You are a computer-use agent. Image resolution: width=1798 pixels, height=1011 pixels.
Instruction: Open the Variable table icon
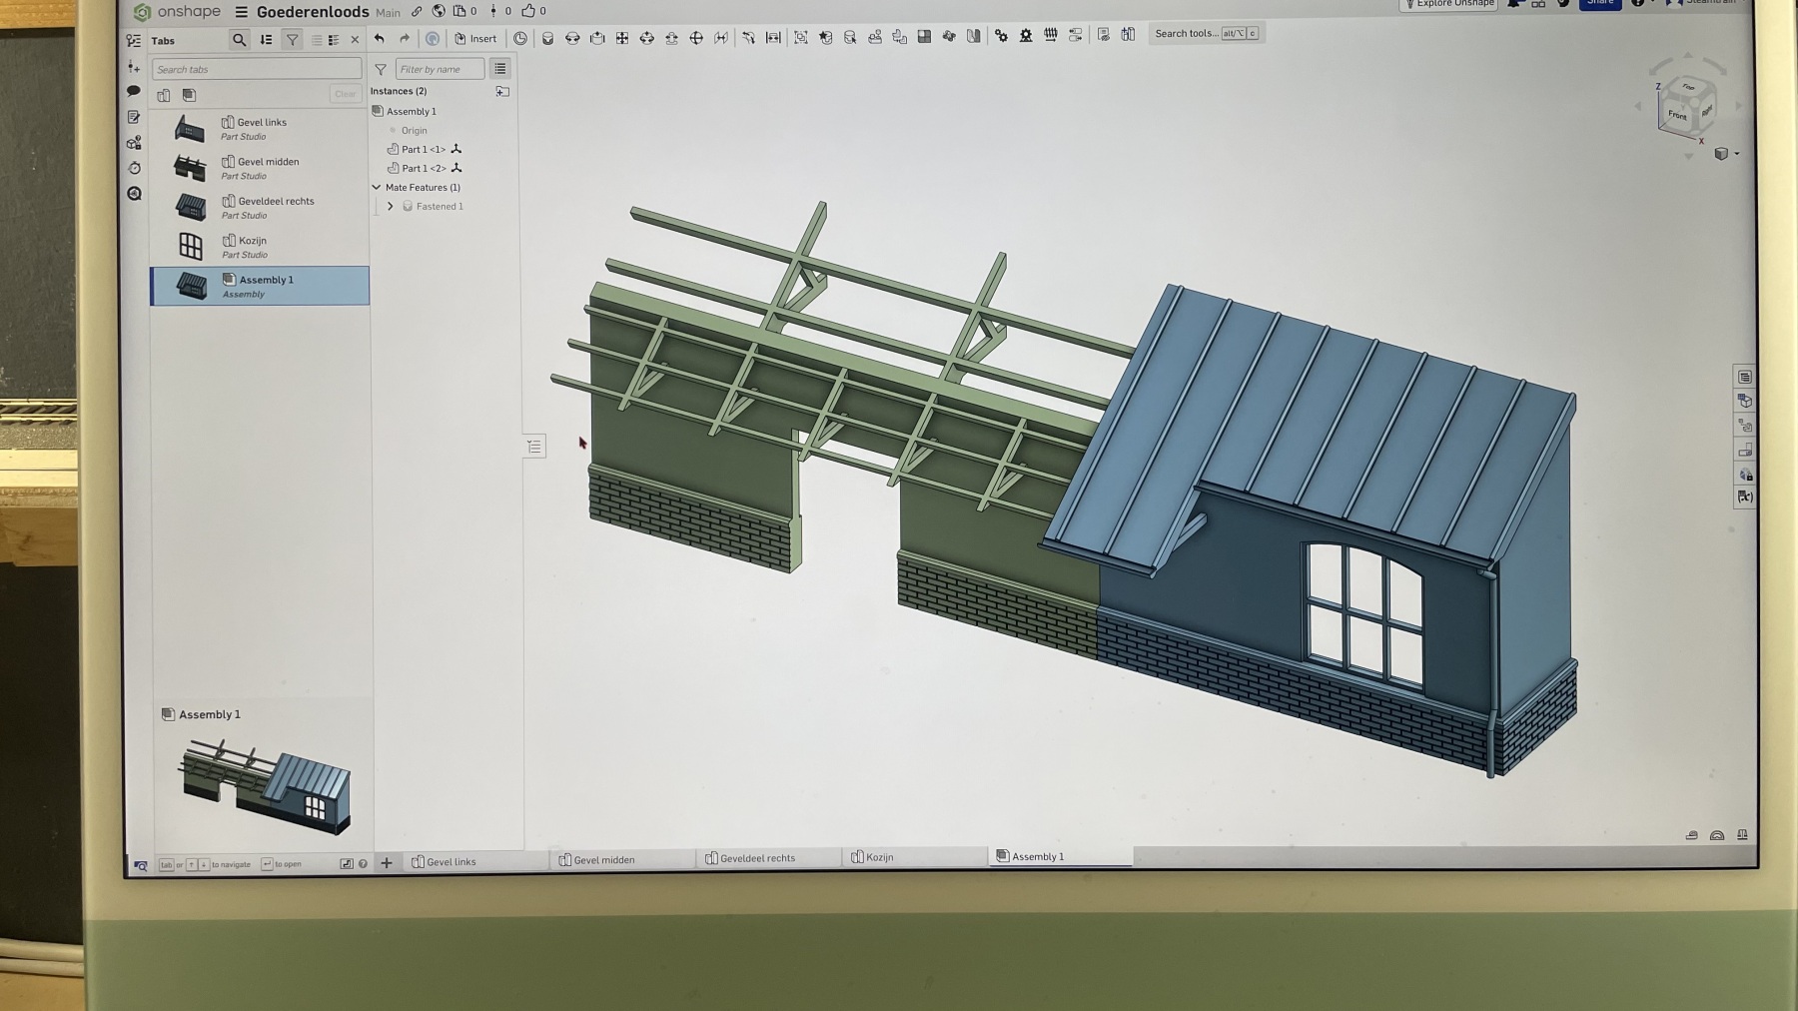1744,497
